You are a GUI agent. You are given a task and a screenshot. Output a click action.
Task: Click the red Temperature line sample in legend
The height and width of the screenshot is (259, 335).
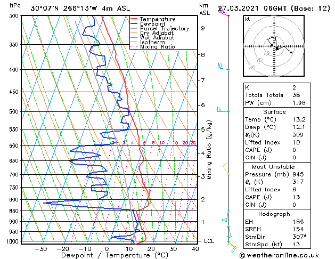[134, 19]
